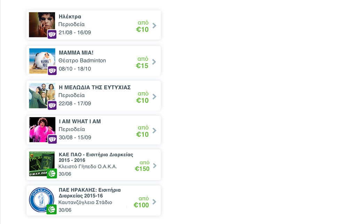Open MAMMA MIA! details via chevron
This screenshot has height=224, width=354.
(154, 62)
